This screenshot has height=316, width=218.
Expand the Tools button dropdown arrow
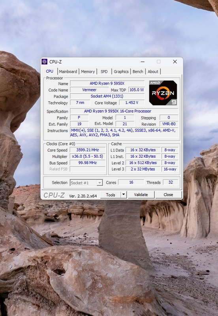tap(124, 195)
